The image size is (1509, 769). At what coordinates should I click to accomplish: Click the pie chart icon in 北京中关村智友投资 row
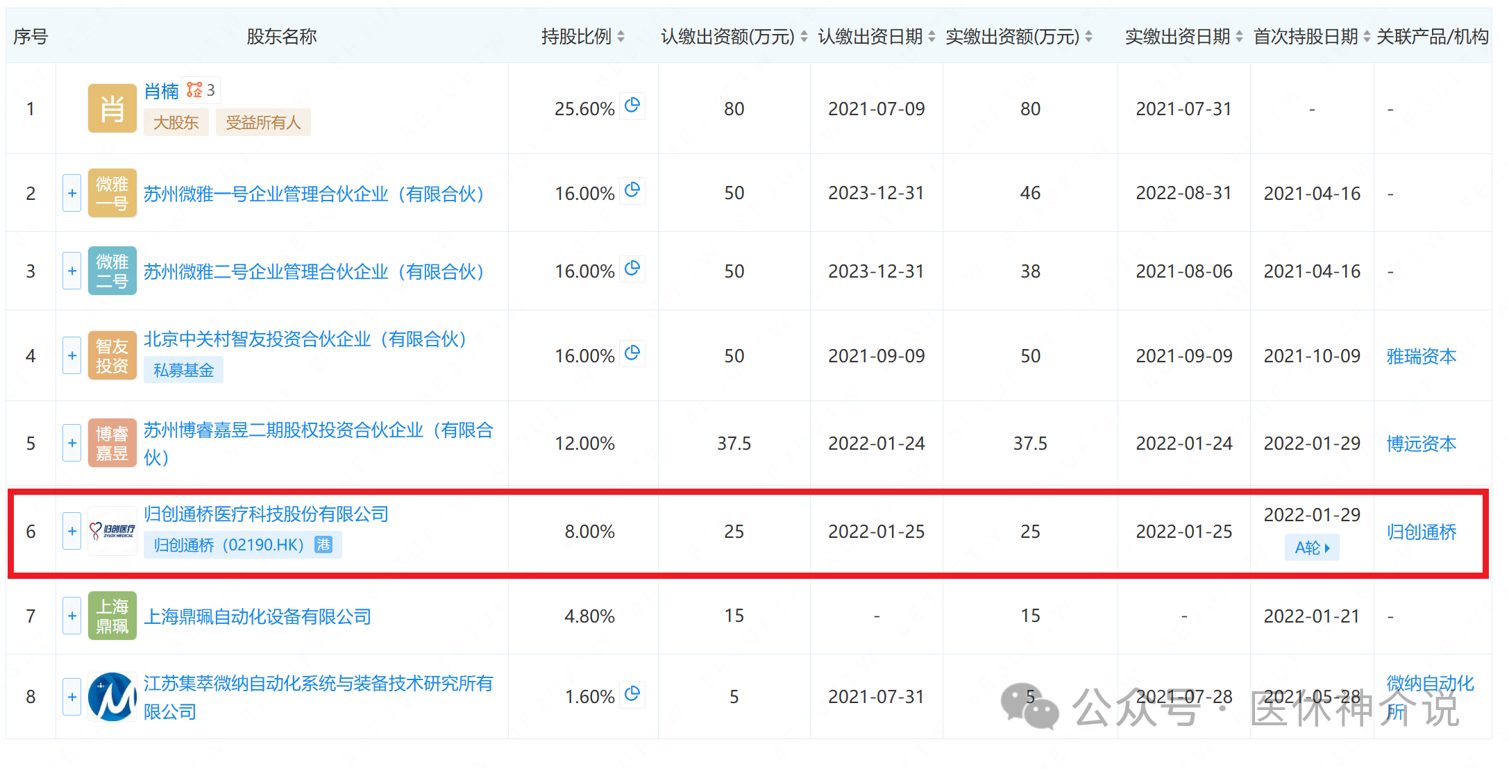click(632, 353)
